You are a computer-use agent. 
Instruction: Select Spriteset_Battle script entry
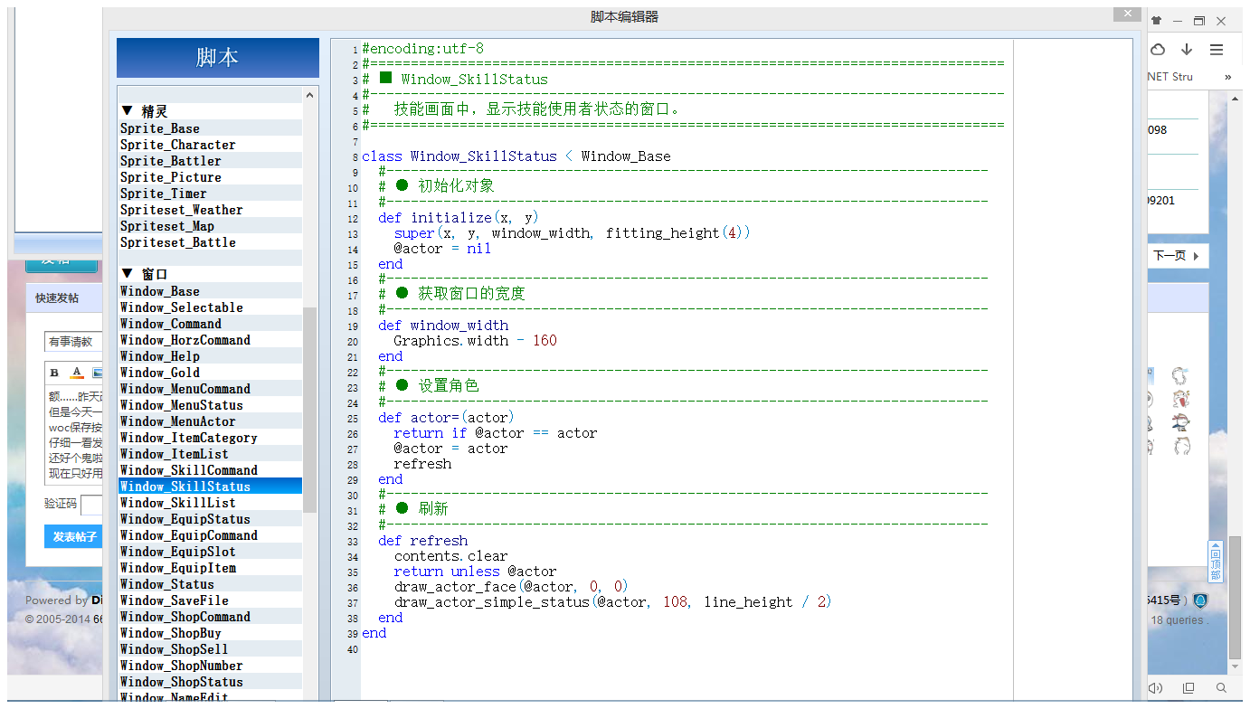[210, 242]
